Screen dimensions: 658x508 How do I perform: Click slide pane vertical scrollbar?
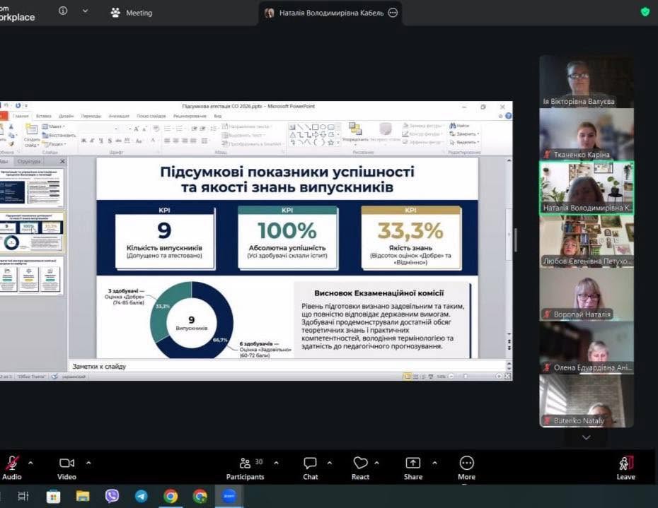tap(509, 247)
